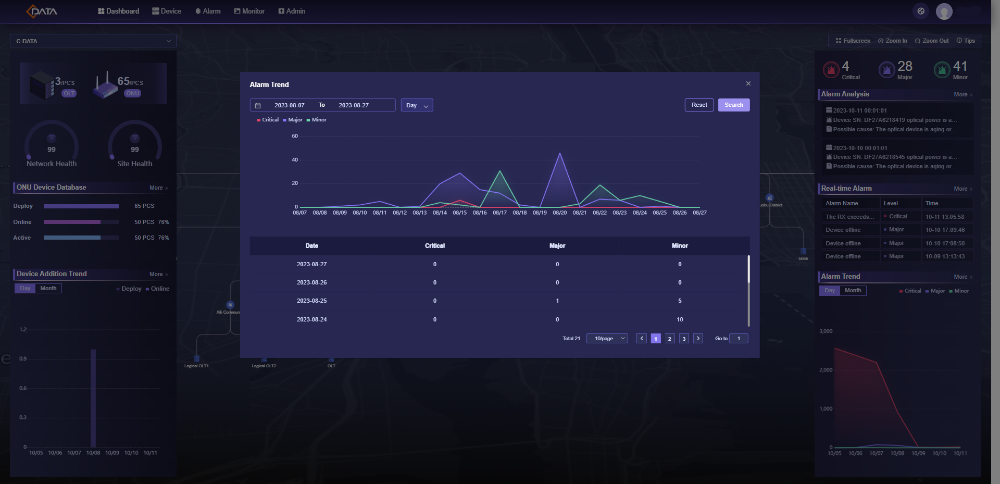The width and height of the screenshot is (1000, 484).
Task: Open the user avatar menu
Action: click(x=944, y=11)
